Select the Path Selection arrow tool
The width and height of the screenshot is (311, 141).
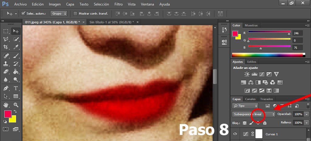pyautogui.click(x=6, y=96)
